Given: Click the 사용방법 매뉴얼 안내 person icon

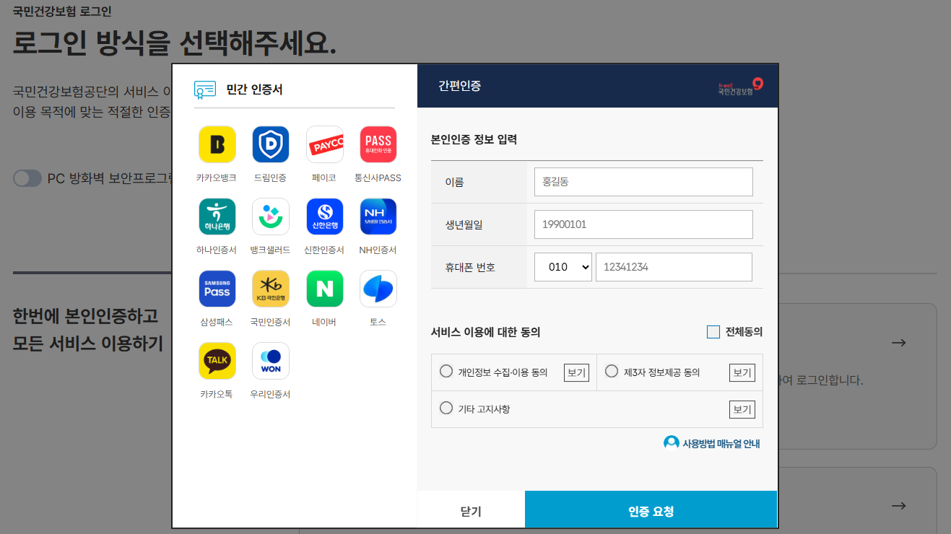Looking at the screenshot, I should (672, 442).
